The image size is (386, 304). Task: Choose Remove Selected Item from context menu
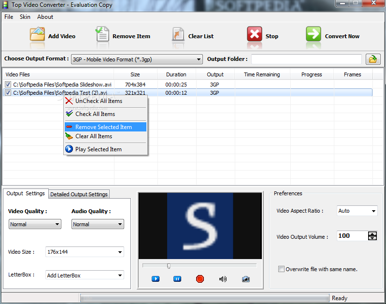pyautogui.click(x=106, y=127)
